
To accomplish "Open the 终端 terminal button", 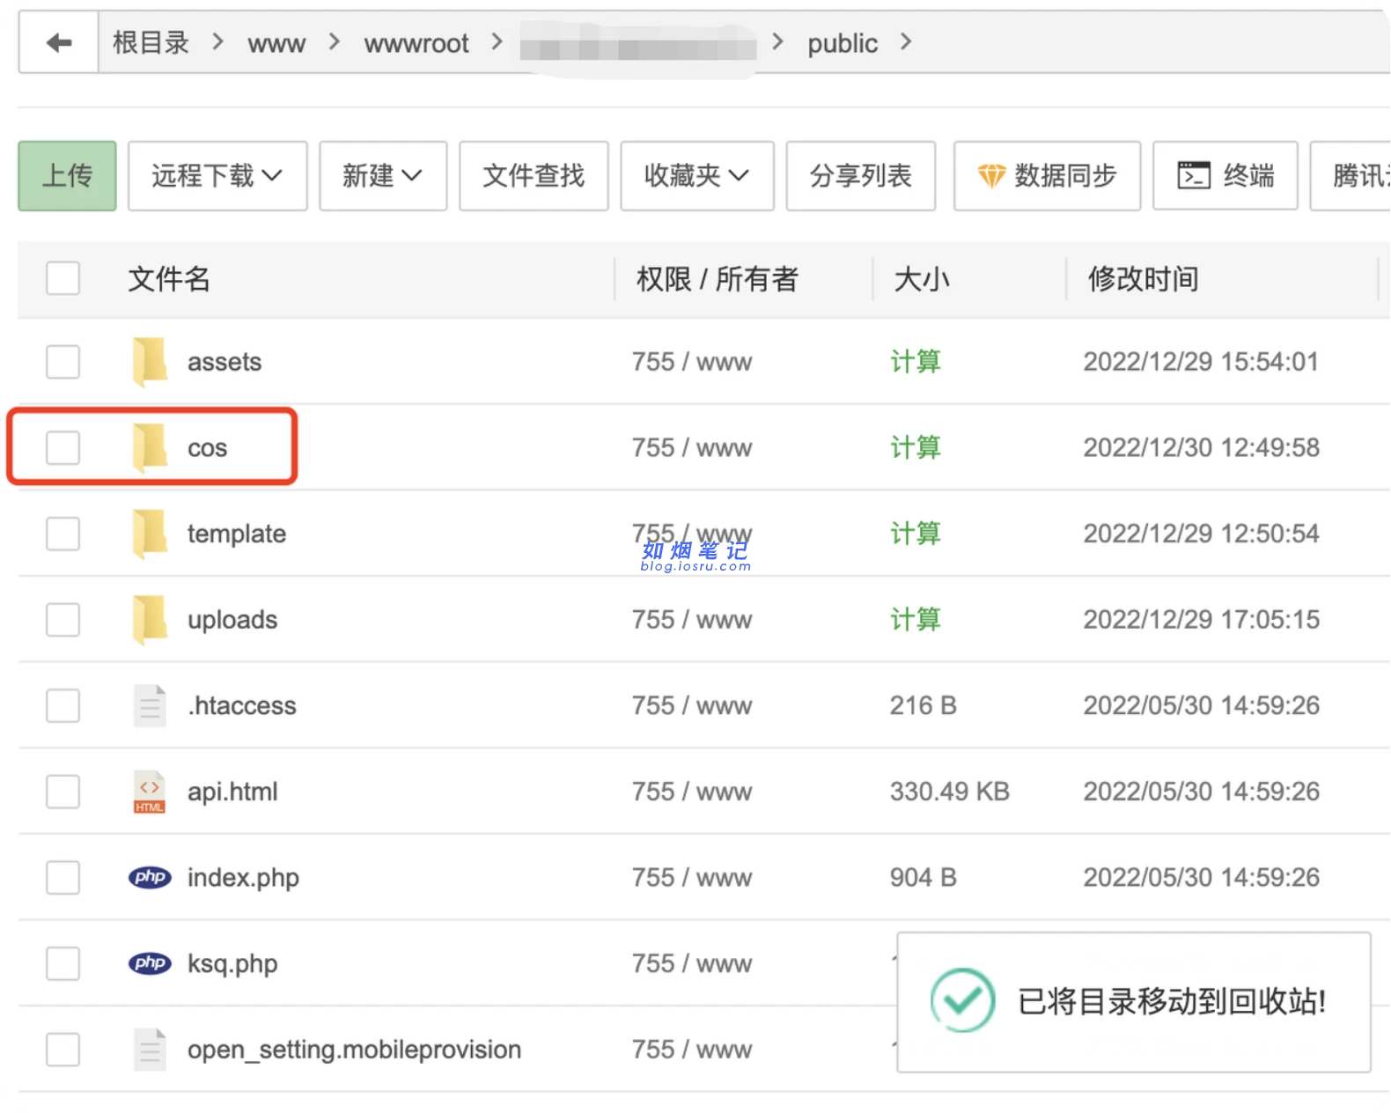I will click(1225, 176).
